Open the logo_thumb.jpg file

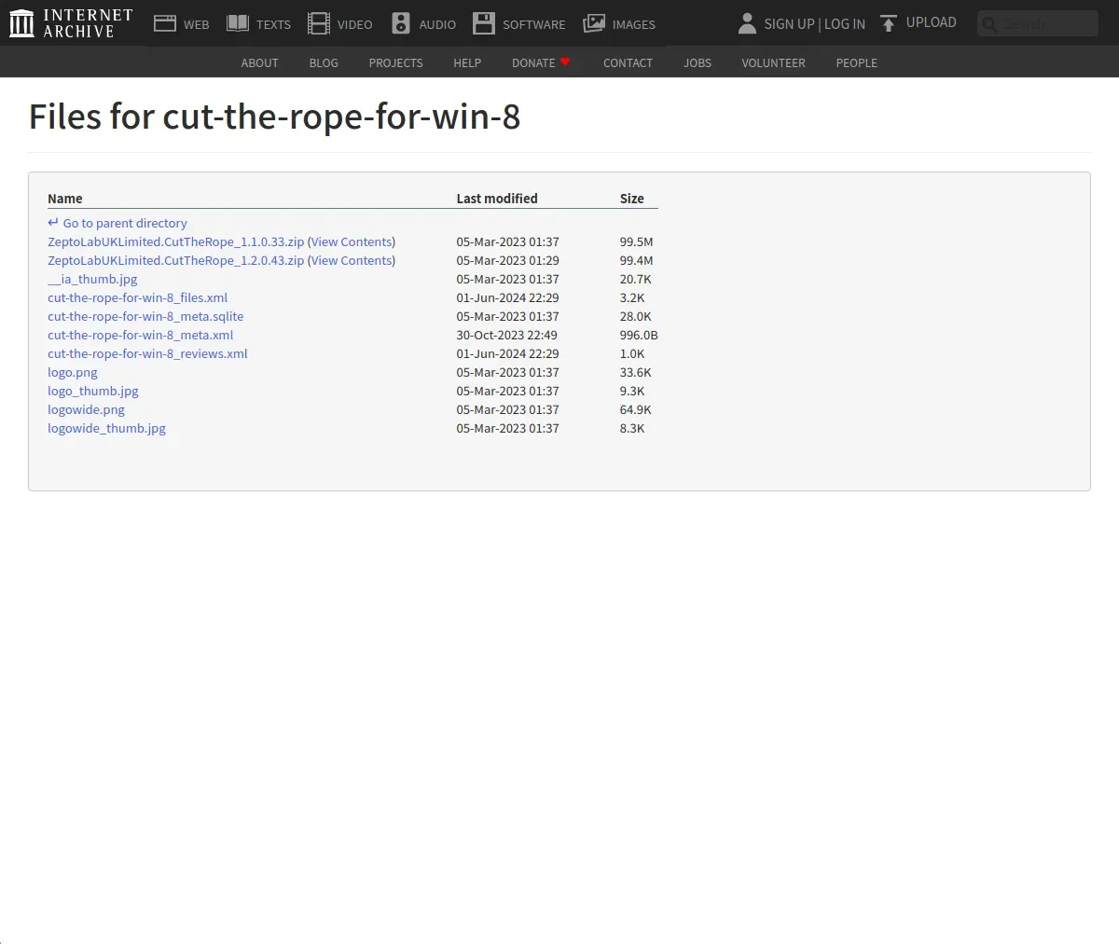93,391
